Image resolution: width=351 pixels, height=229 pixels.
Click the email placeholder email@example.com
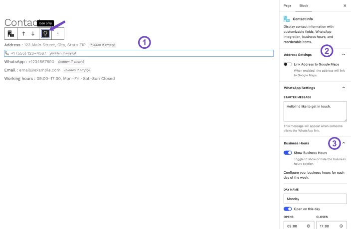40,70
